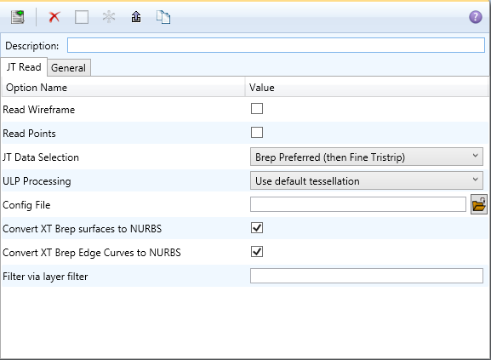Click the new configuration document icon
491x360 pixels.
pos(18,17)
